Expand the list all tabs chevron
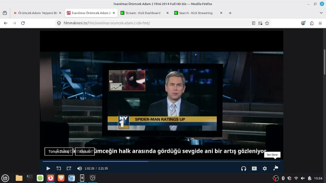 pos(321,13)
